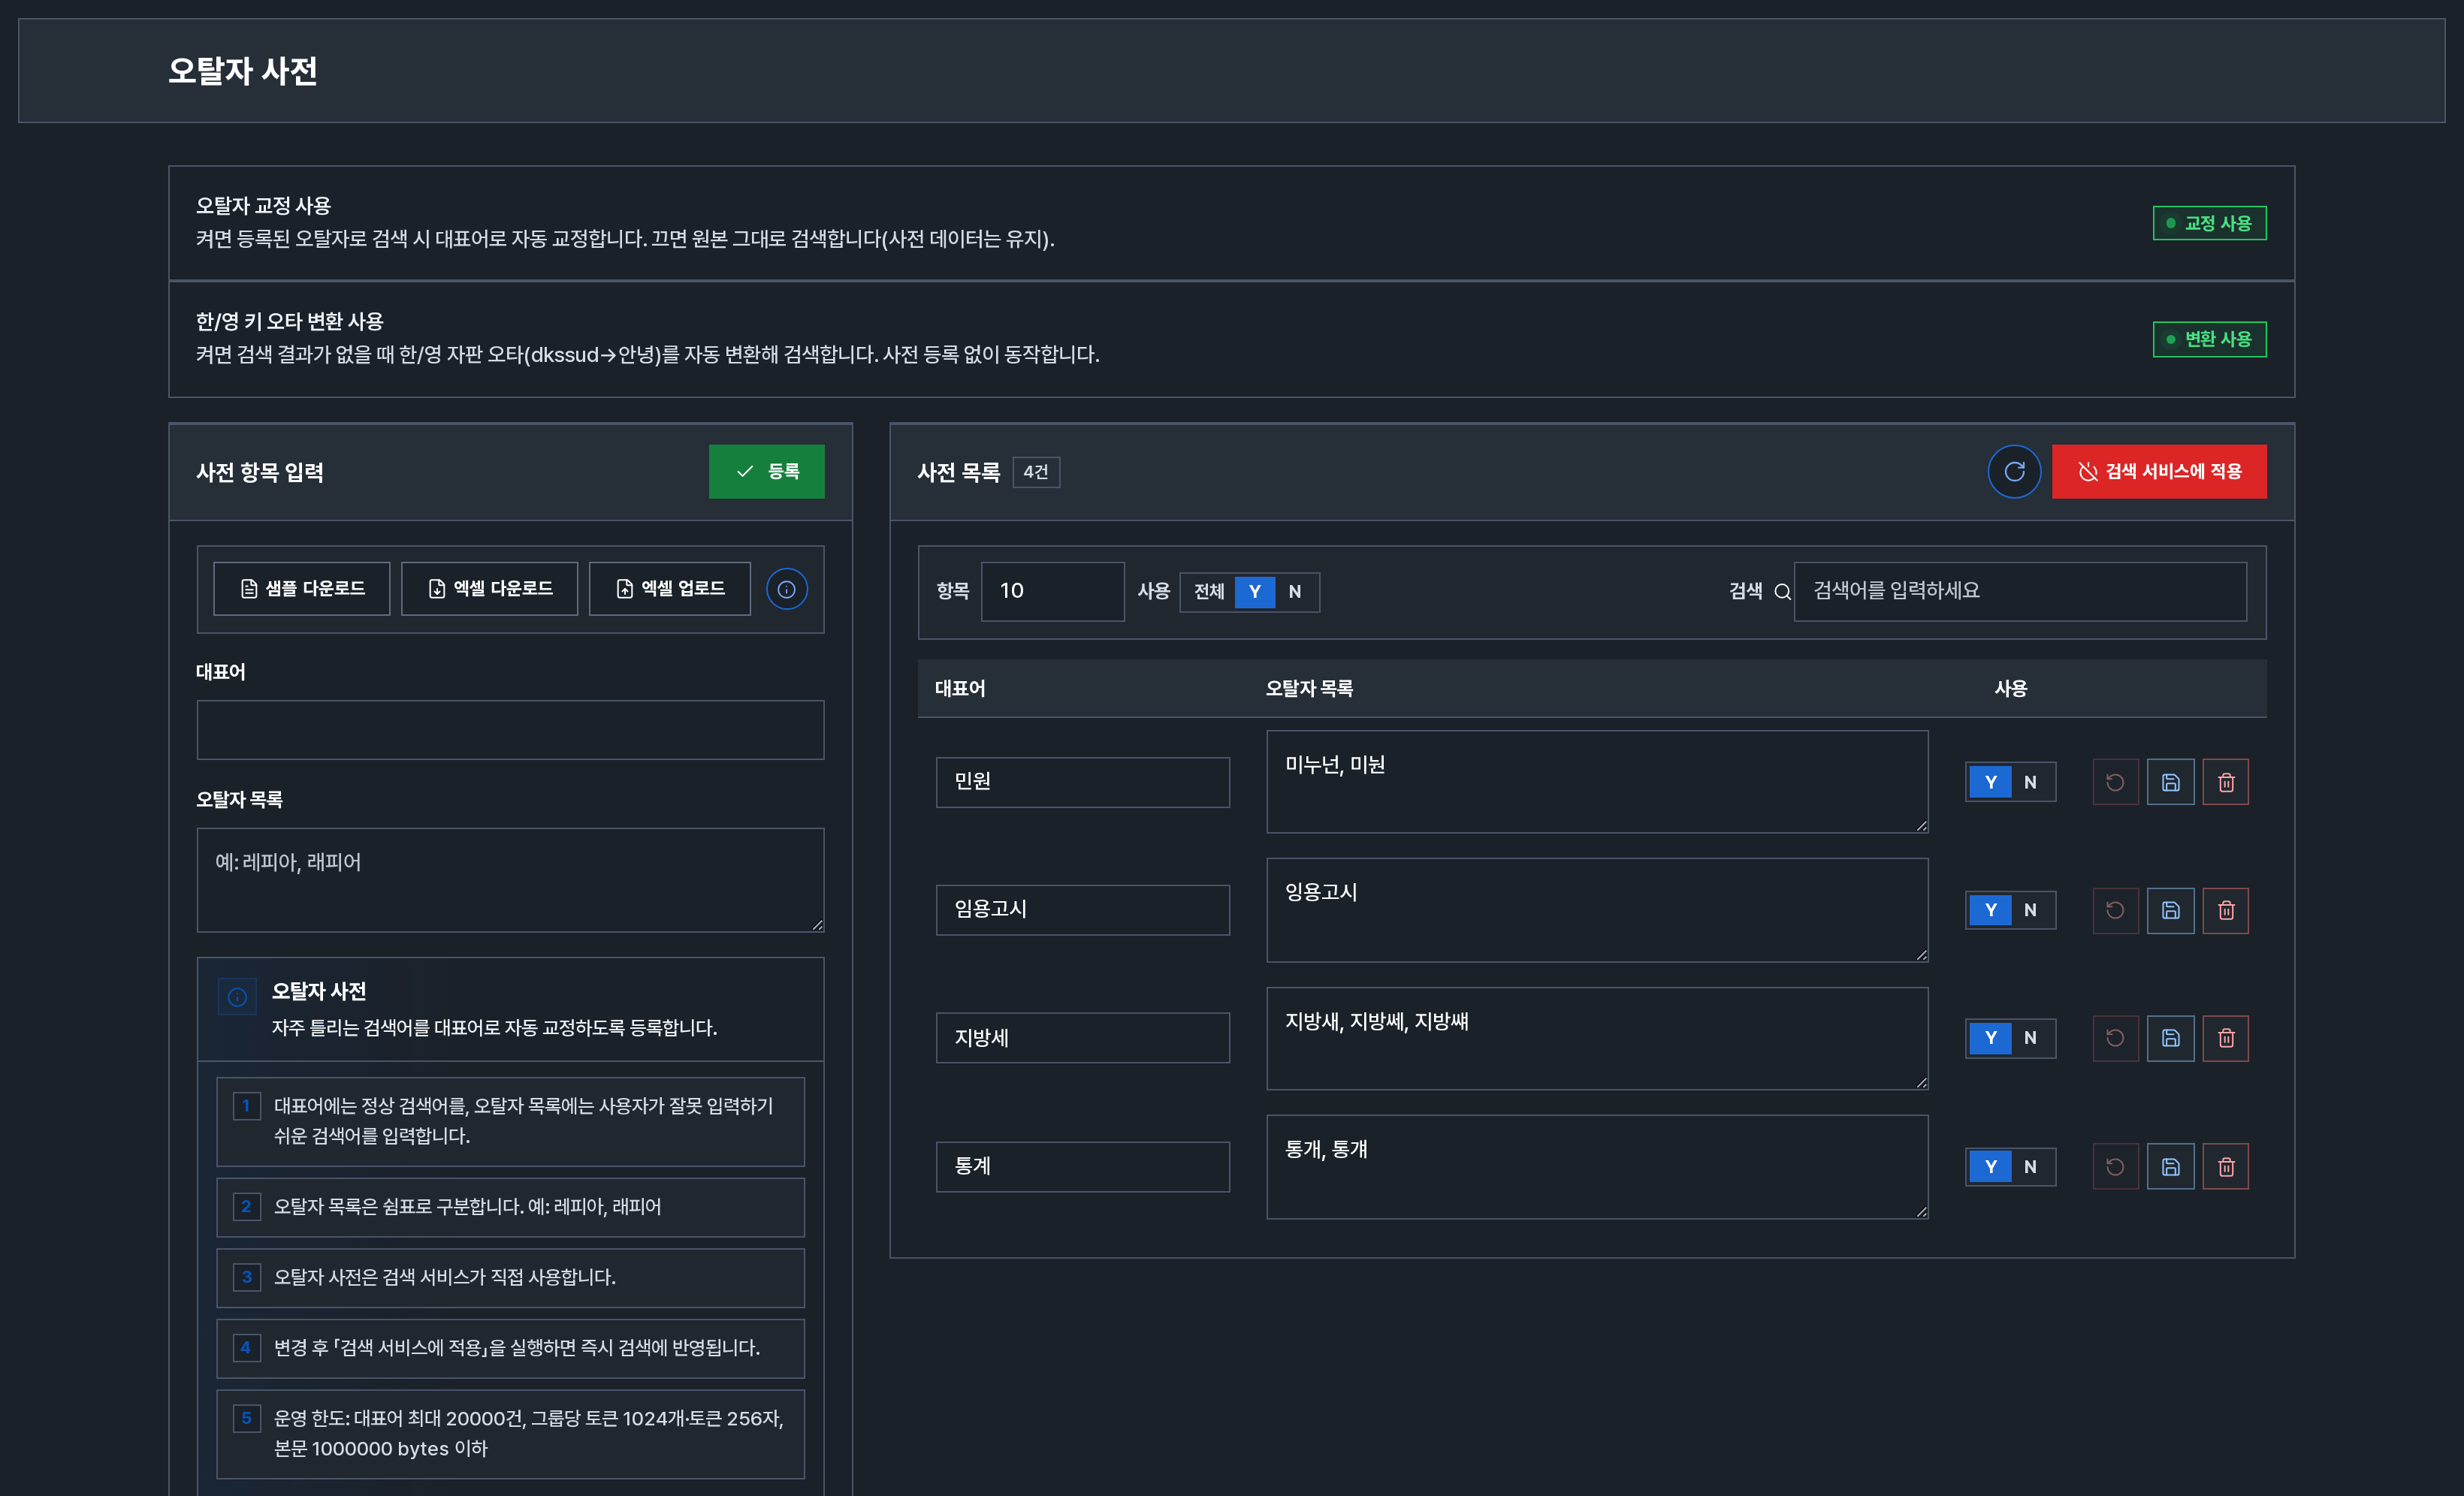Click the 오탈자 사전 page title
The image size is (2464, 1496).
point(243,71)
